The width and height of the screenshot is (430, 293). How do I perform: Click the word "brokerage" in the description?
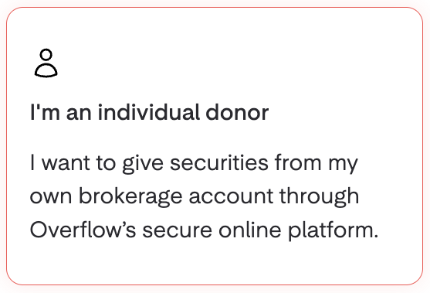pyautogui.click(x=130, y=197)
